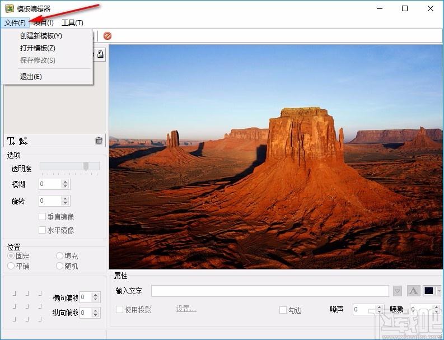
Task: Increase the 纵向偏移 vertical offset
Action: [96, 310]
